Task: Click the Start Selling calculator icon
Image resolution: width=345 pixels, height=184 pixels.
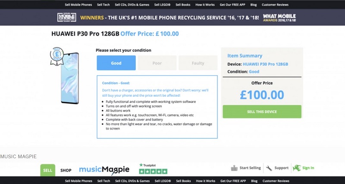Action: click(235, 168)
